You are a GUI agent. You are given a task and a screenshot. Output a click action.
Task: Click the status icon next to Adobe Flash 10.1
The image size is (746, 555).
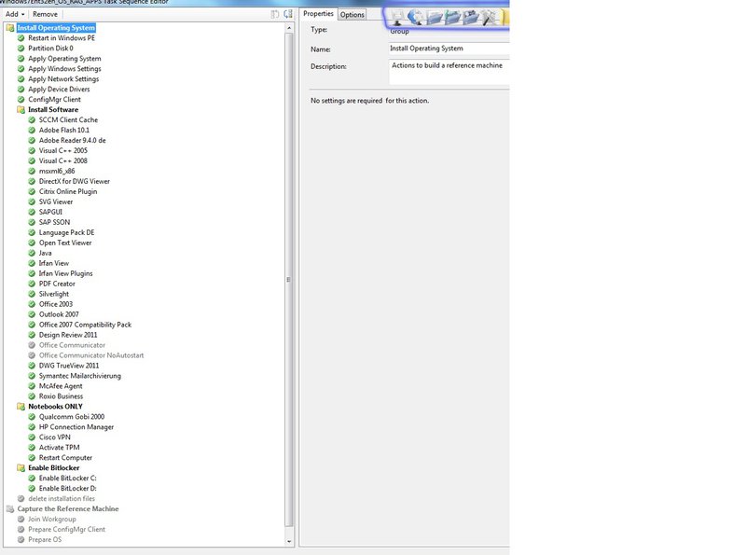coord(32,130)
